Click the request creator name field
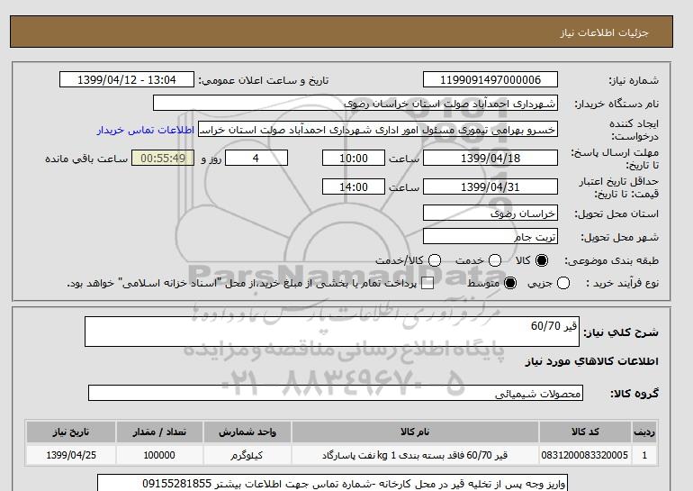693x491 pixels. coord(378,130)
